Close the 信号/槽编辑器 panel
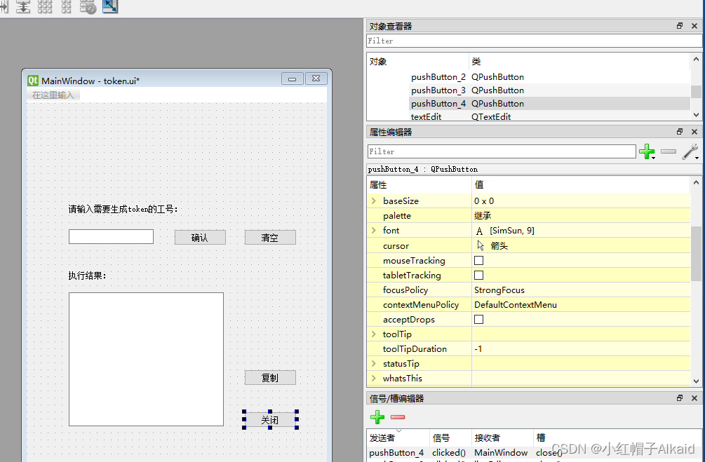 [x=694, y=398]
